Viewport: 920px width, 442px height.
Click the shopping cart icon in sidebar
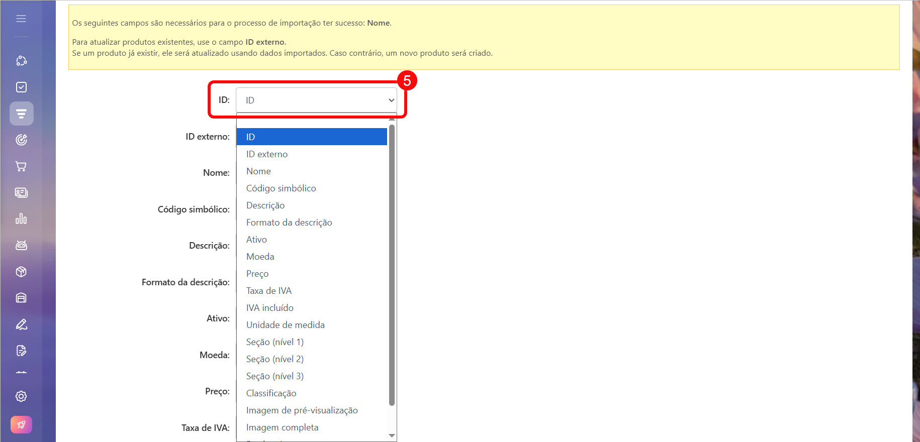pyautogui.click(x=21, y=166)
